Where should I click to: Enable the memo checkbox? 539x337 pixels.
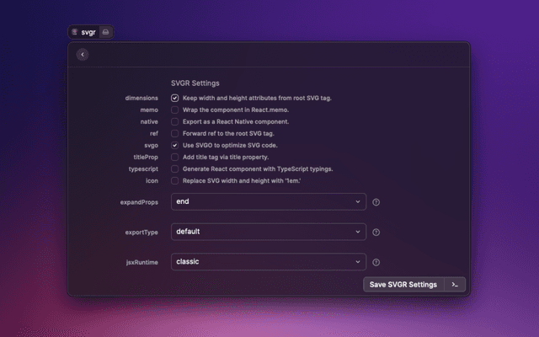point(175,110)
